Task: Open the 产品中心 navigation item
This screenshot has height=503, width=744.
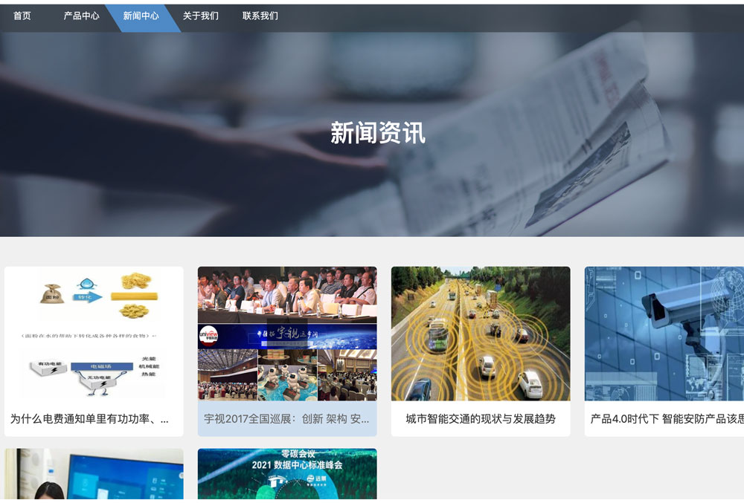Action: (x=81, y=16)
